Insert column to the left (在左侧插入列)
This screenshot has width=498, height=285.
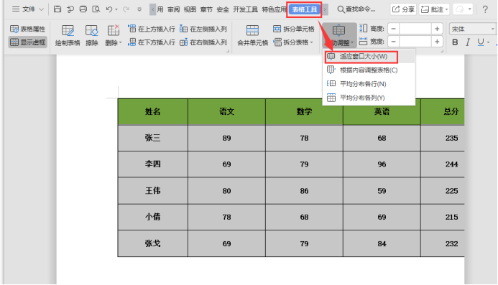[x=203, y=29]
